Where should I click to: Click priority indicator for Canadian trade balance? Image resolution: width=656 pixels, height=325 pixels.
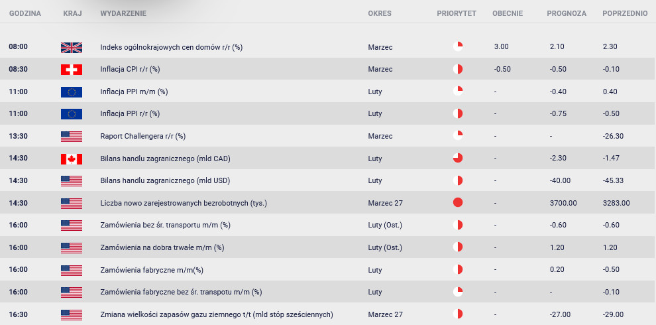(458, 158)
